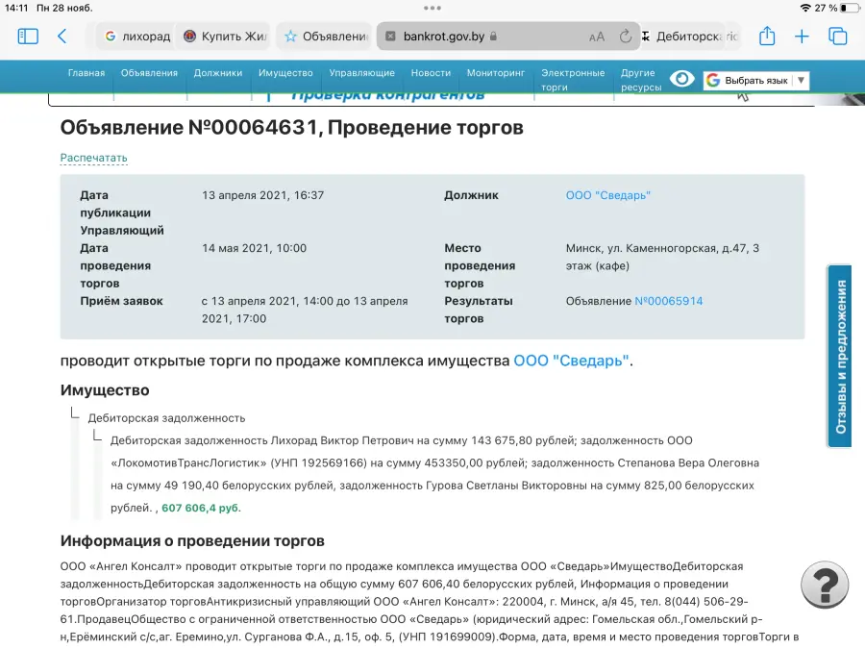The image size is (865, 649).
Task: Open the Электронные торги menu item
Action: pyautogui.click(x=573, y=80)
